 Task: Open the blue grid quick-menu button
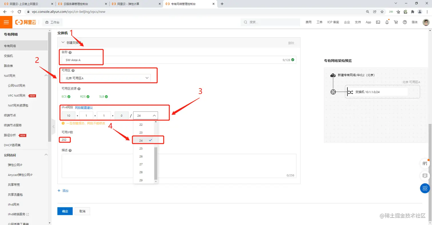pyautogui.click(x=425, y=188)
